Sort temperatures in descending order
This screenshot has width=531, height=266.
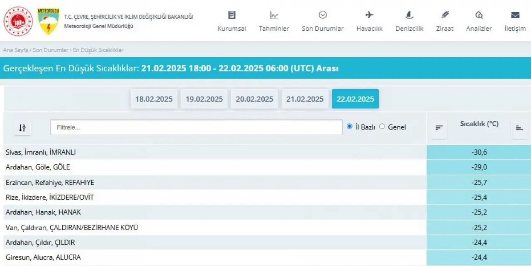(439, 128)
